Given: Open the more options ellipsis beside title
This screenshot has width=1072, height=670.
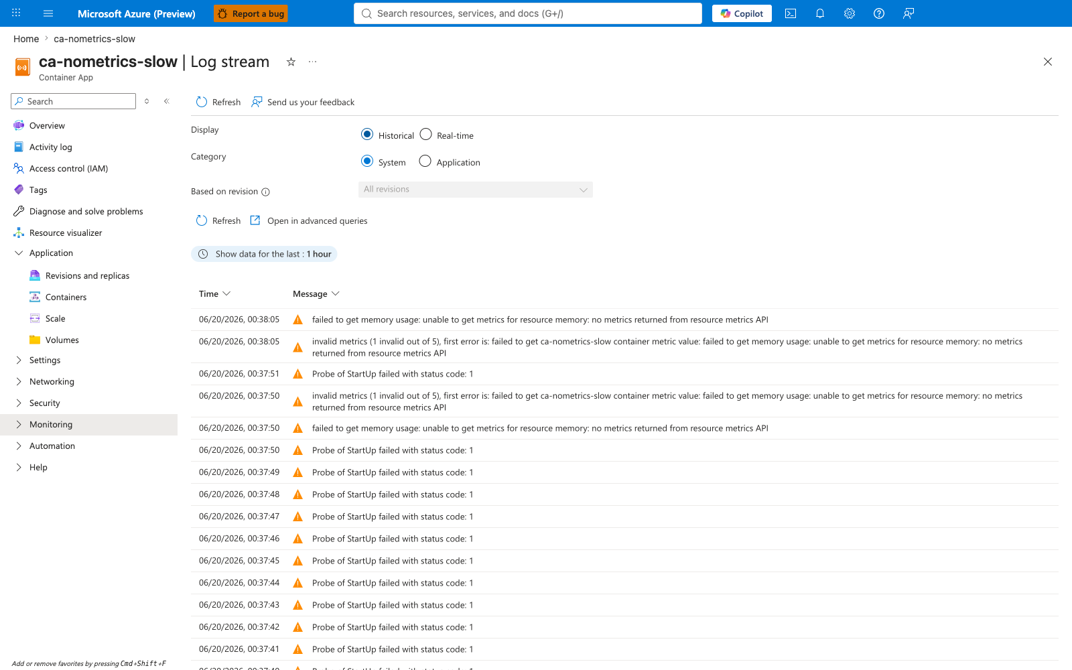Looking at the screenshot, I should point(312,62).
